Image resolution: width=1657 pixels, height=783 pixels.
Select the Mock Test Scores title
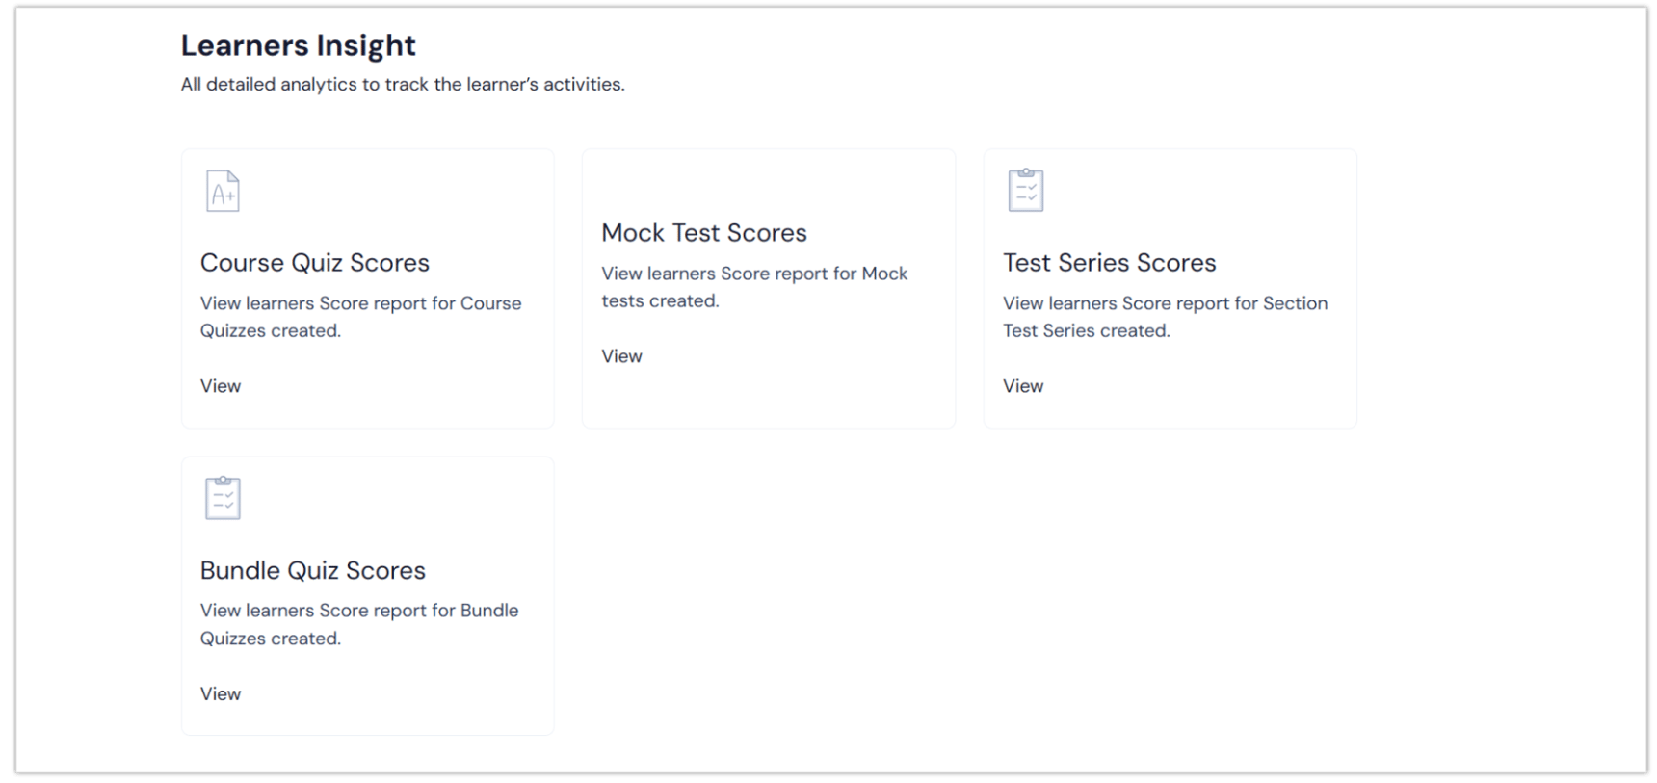coord(703,233)
